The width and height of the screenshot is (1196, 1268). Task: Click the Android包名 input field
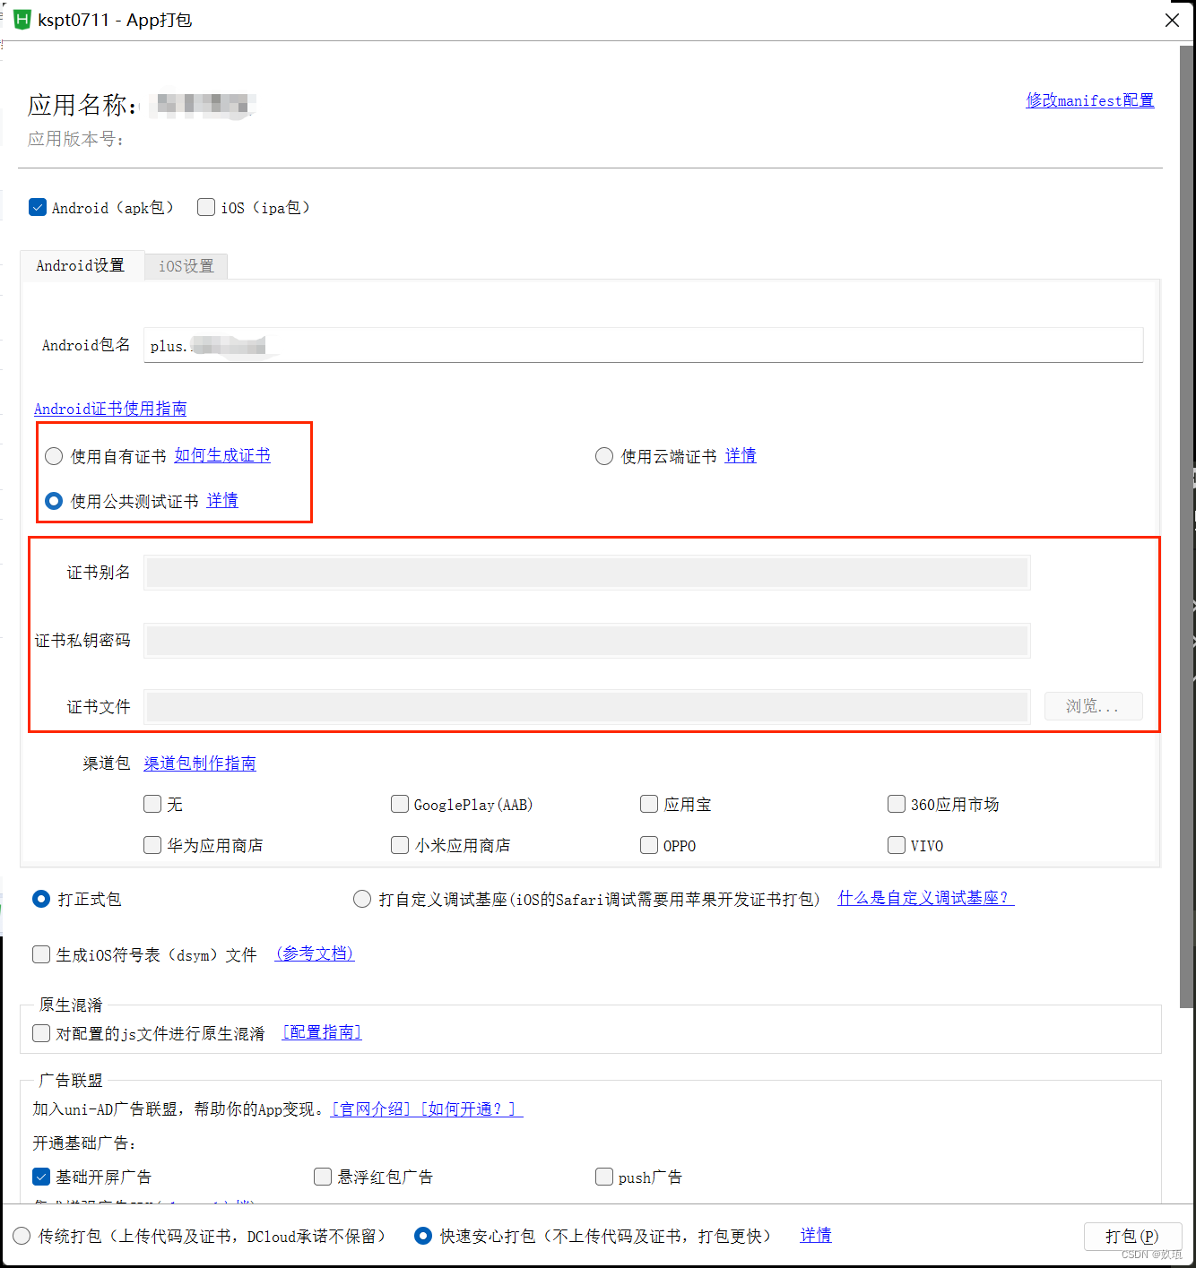pos(643,345)
